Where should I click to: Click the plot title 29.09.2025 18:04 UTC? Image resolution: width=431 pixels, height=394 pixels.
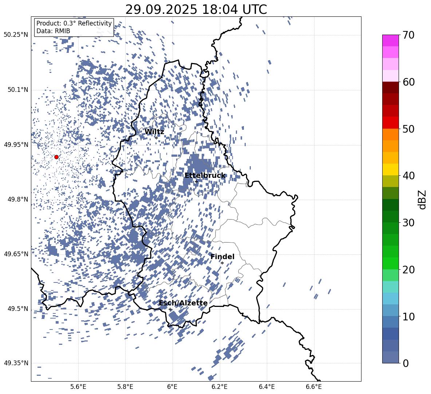[196, 9]
